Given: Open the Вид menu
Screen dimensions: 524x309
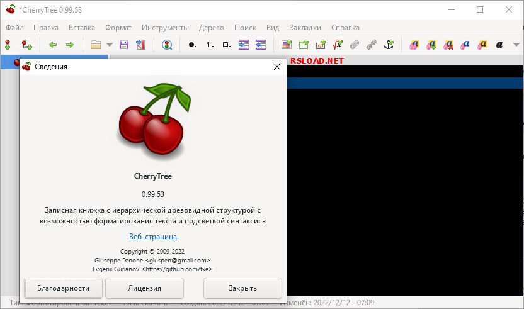Looking at the screenshot, I should [x=273, y=28].
